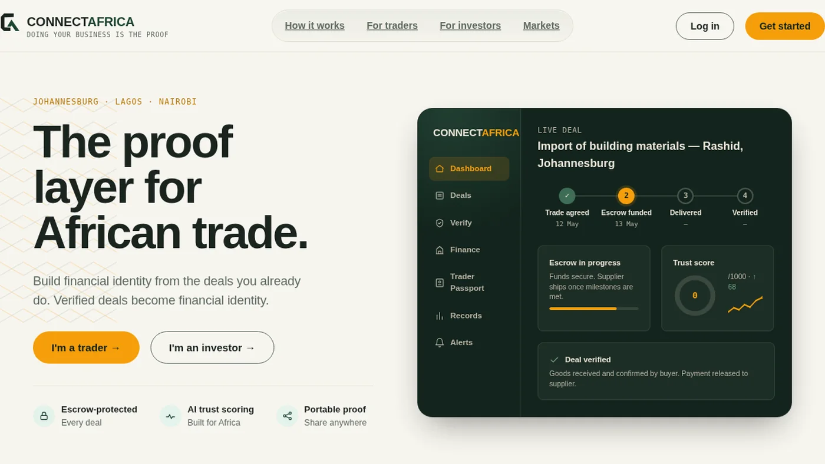Click step 4 Verified circle

pyautogui.click(x=745, y=195)
